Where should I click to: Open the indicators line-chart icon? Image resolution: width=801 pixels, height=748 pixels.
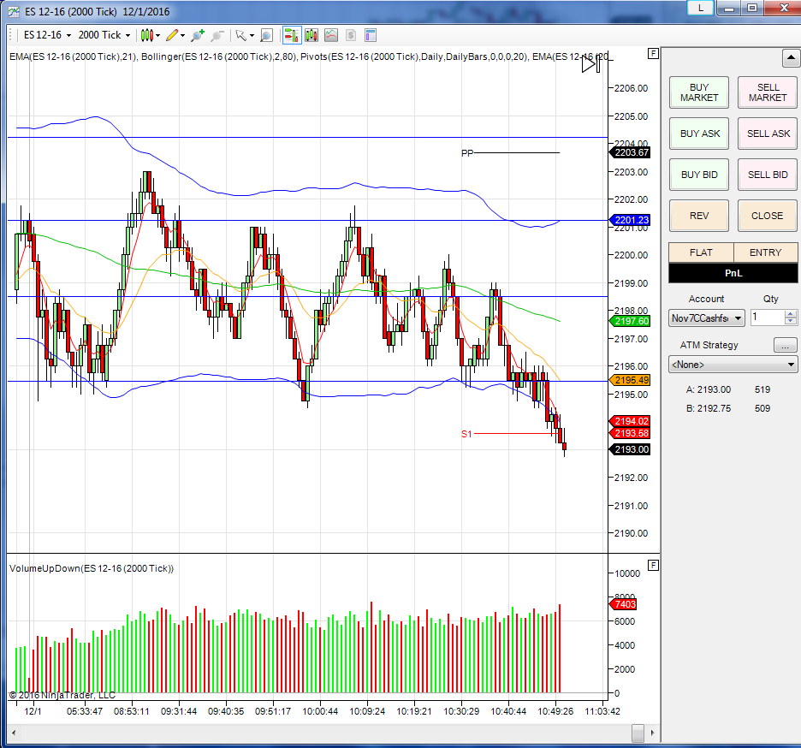click(x=331, y=35)
